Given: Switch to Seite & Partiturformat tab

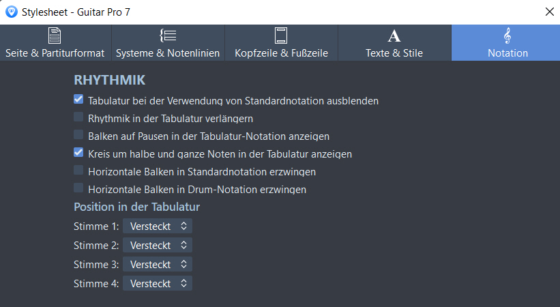Looking at the screenshot, I should pos(55,53).
